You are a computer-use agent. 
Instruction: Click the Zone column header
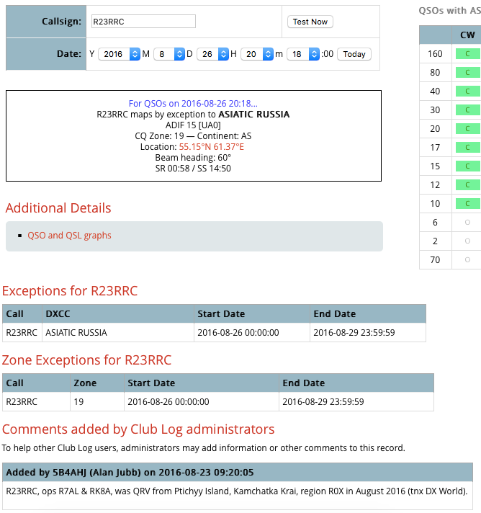97,383
